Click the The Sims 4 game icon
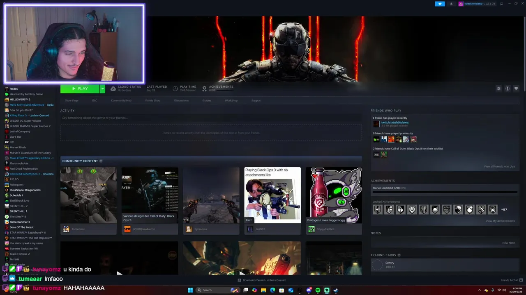This screenshot has width=526, height=295. (x=7, y=217)
